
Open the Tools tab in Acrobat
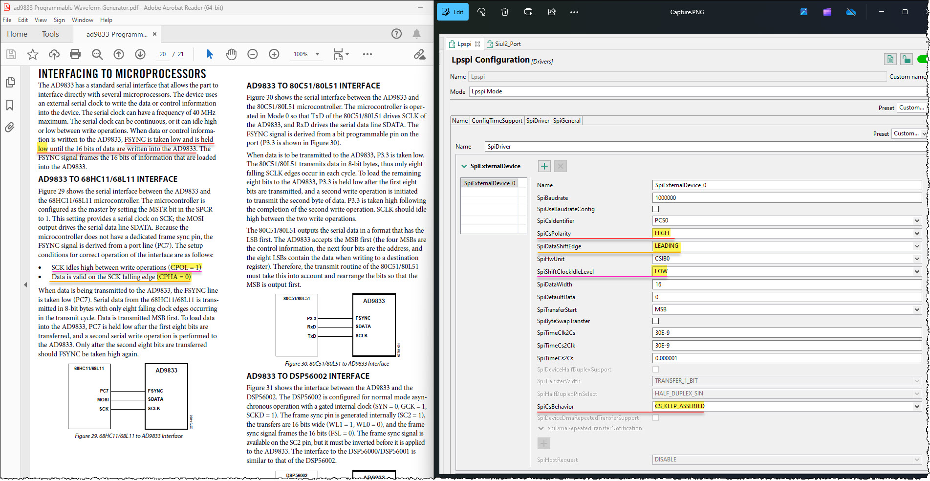point(50,34)
